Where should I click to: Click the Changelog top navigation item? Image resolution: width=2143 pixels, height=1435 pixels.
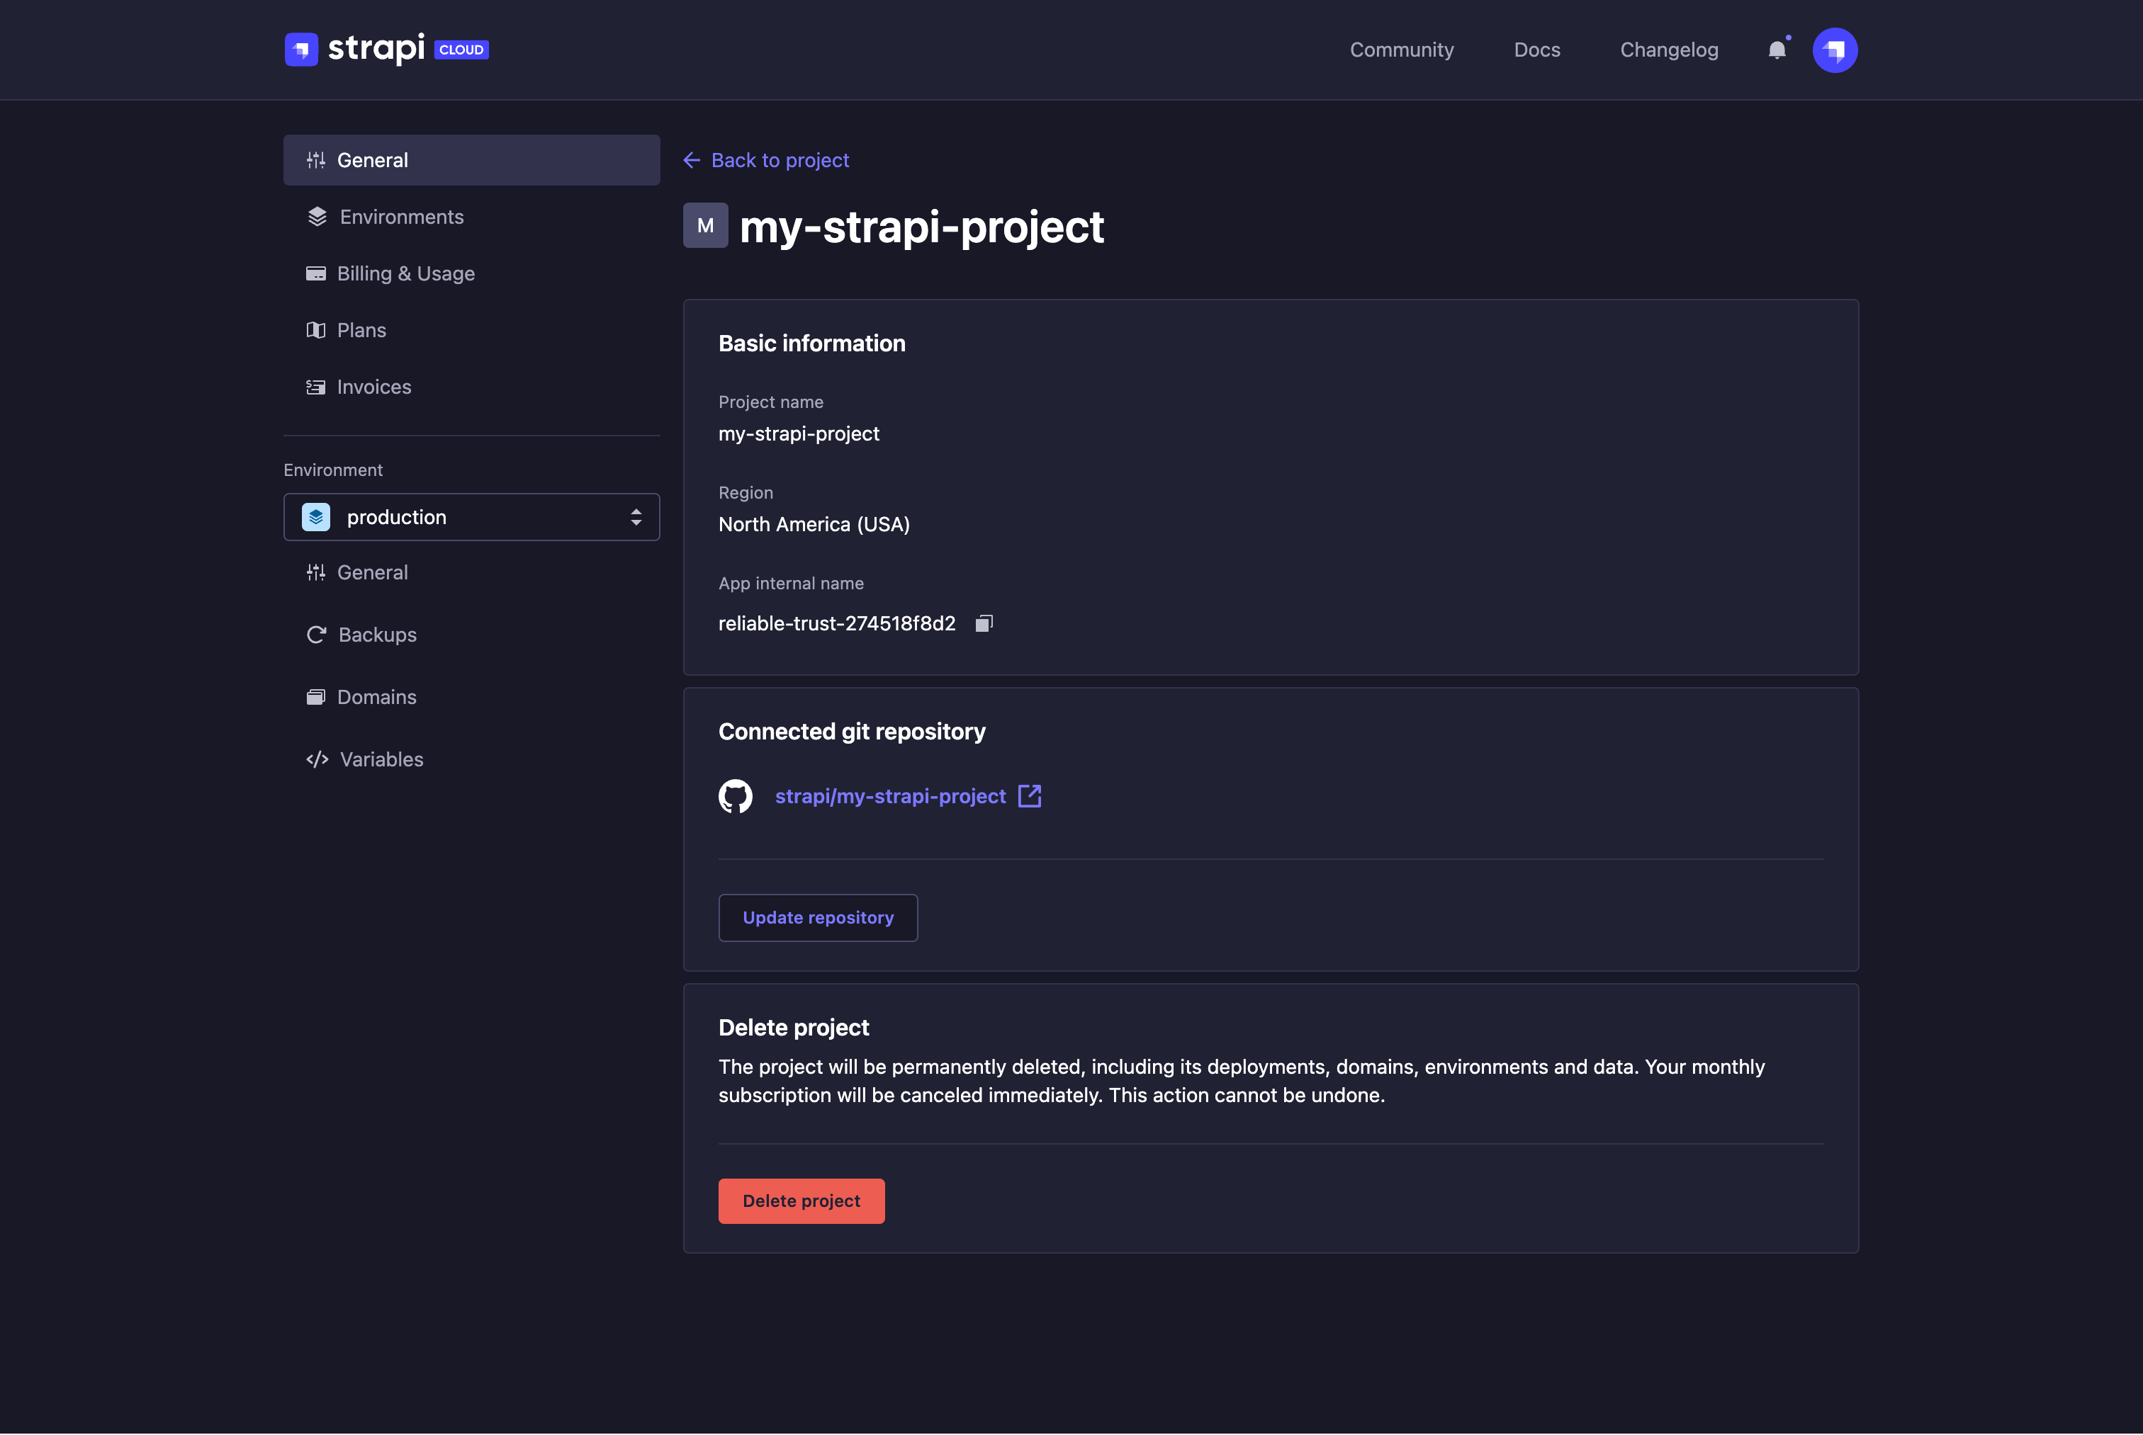tap(1669, 50)
